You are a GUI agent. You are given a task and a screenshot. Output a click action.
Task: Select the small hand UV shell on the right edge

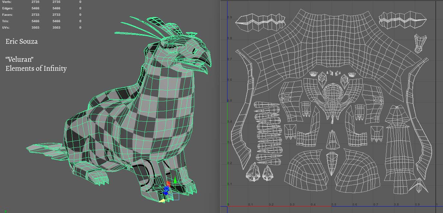pos(418,43)
